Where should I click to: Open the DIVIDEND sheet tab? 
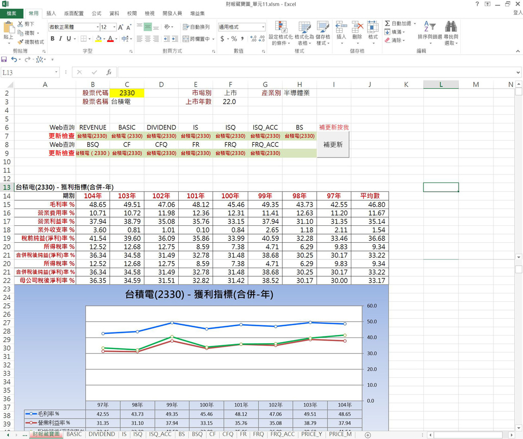102,434
